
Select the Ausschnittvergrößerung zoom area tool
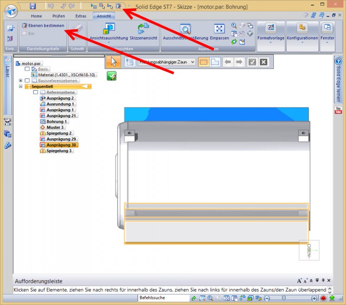[186, 29]
